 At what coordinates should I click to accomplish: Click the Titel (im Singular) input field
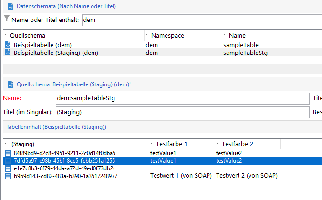pyautogui.click(x=181, y=112)
